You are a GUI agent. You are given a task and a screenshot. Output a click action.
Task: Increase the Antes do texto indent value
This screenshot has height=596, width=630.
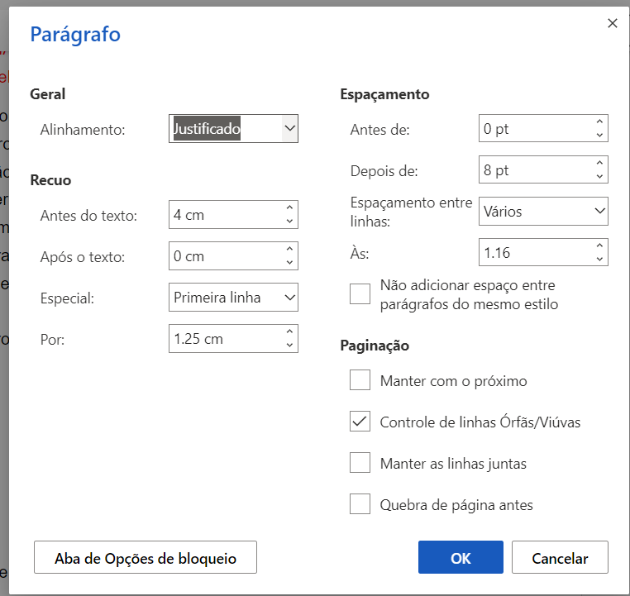coord(289,208)
